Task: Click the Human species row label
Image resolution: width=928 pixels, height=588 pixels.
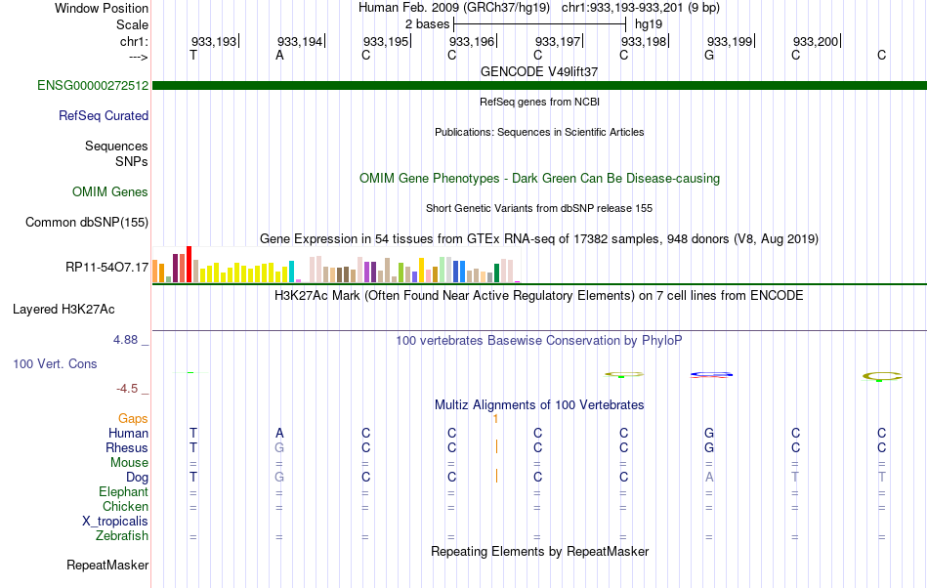Action: tap(128, 433)
